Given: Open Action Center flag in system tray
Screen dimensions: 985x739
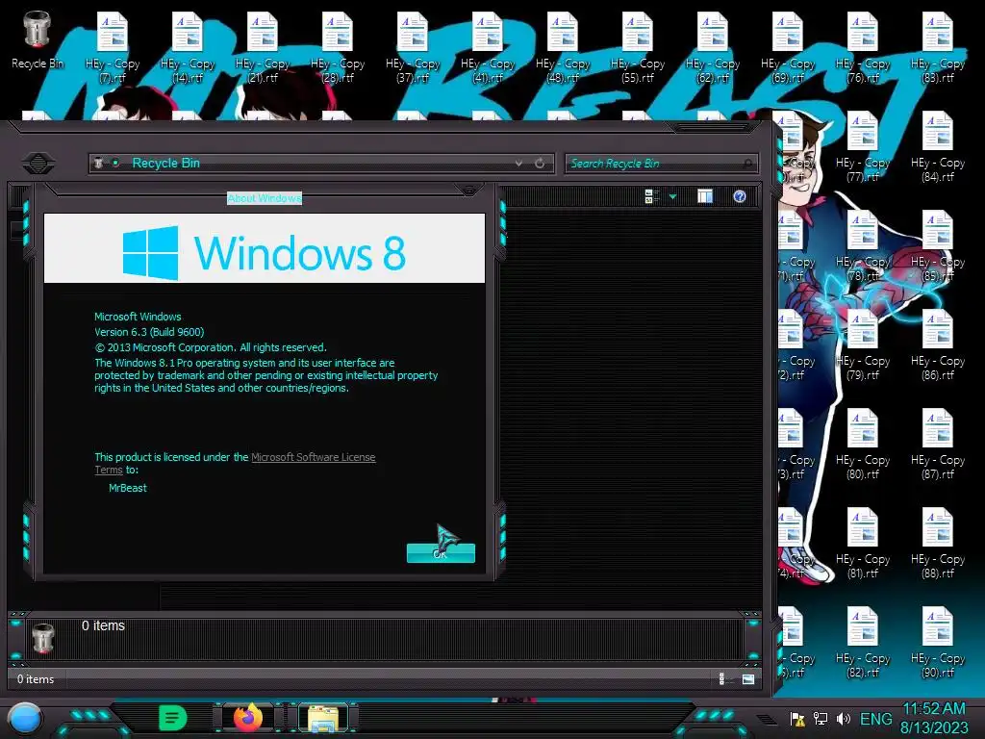Looking at the screenshot, I should (797, 719).
